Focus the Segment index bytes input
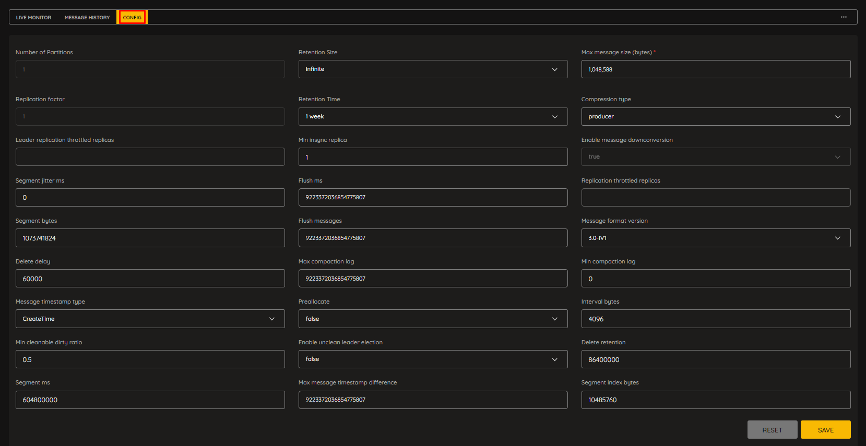866x446 pixels. click(716, 400)
